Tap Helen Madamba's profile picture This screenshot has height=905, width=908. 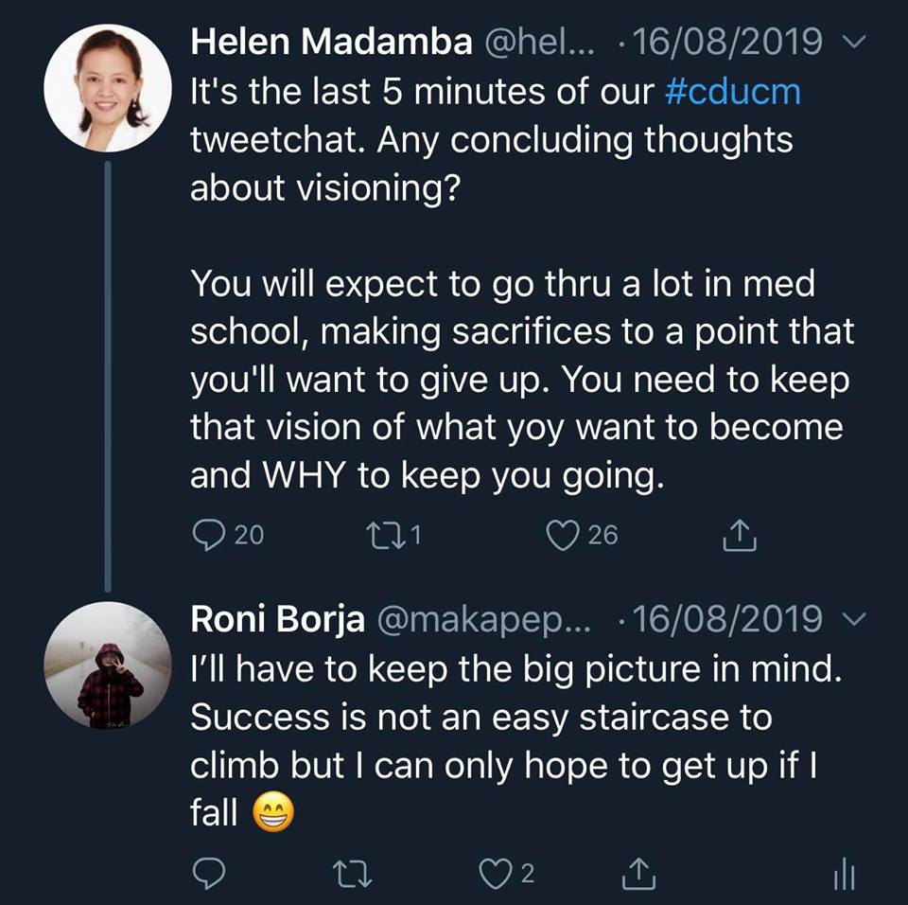[108, 86]
